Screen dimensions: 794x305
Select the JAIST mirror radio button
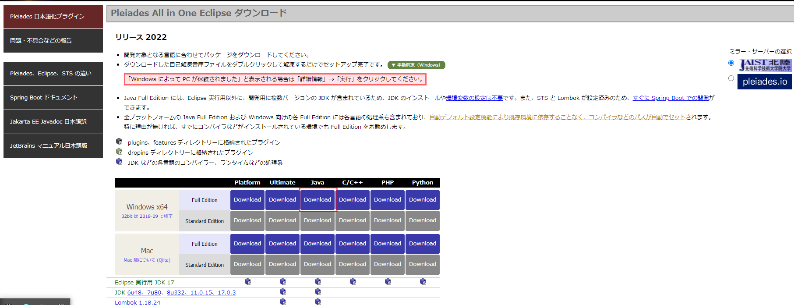click(x=731, y=63)
